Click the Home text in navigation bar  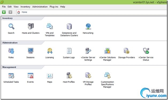(x=24, y=12)
